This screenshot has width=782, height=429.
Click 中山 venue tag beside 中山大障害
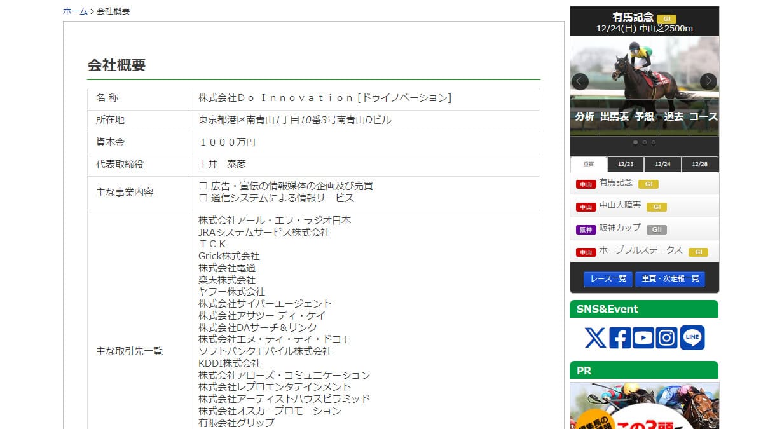point(586,207)
